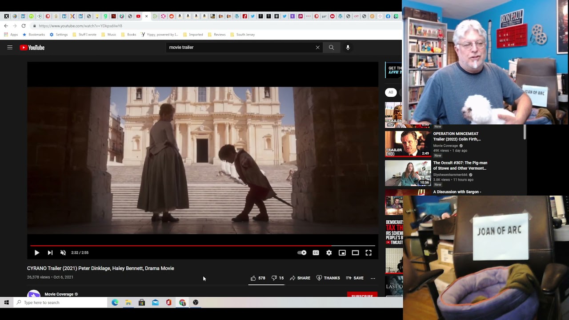Viewport: 569px width, 320px height.
Task: Click the Thanks button
Action: click(328, 278)
